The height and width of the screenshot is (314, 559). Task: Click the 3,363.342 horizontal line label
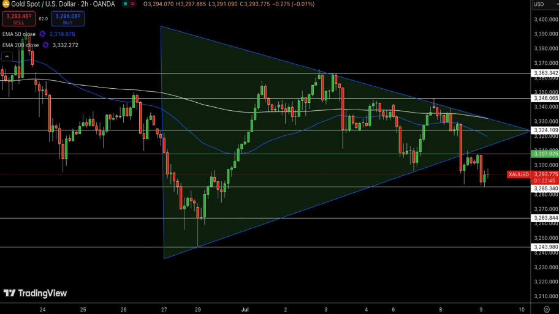tap(545, 73)
